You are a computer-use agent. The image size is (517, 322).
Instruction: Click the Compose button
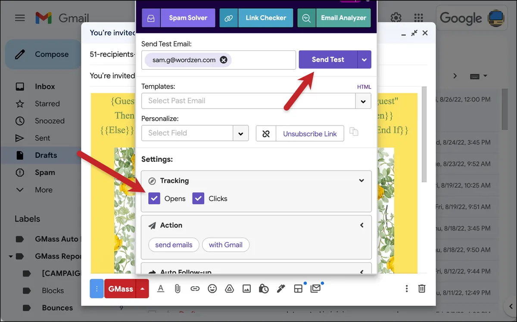pyautogui.click(x=43, y=54)
